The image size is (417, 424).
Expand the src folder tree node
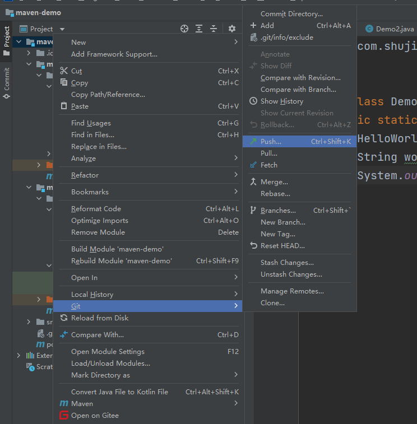click(29, 322)
